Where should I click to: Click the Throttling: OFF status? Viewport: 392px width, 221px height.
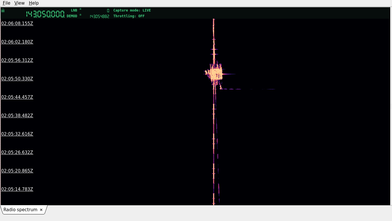[129, 16]
